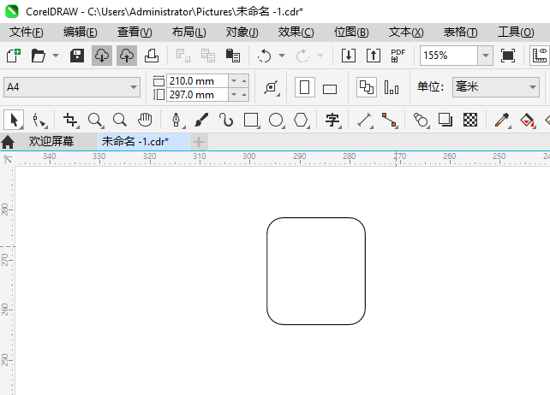Click the cloud upload icon
Viewport: 550px width, 395px height.
(x=127, y=56)
